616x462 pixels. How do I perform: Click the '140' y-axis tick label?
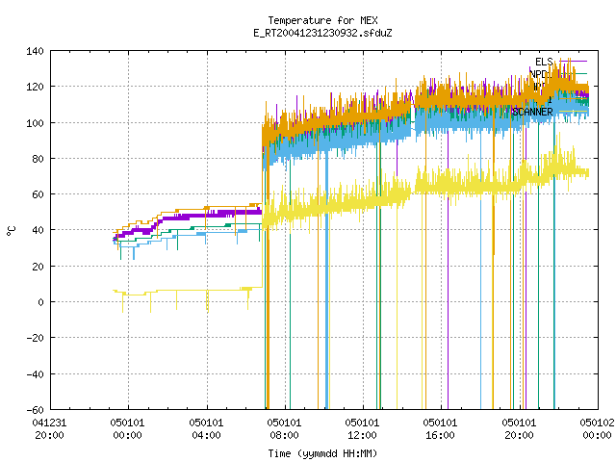pyautogui.click(x=35, y=51)
